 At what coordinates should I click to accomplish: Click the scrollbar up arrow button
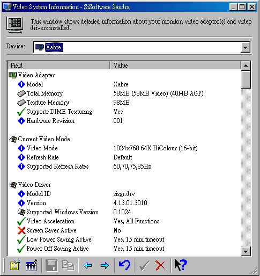coord(246,66)
